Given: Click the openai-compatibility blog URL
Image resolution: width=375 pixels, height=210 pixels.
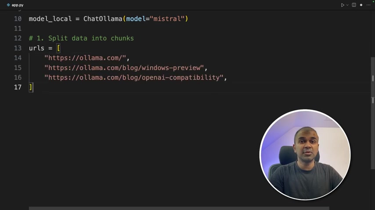Looking at the screenshot, I should pos(135,77).
